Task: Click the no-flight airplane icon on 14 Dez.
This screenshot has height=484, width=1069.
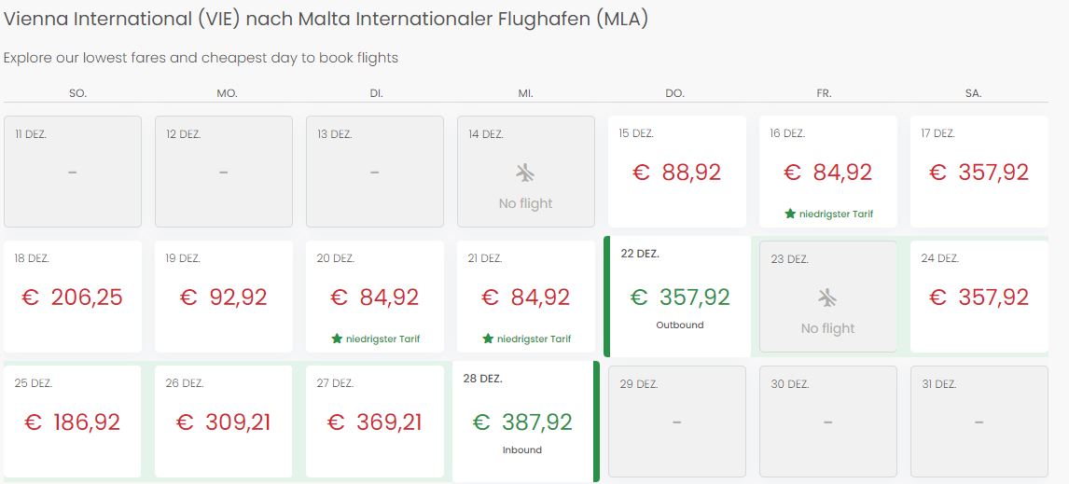Action: pyautogui.click(x=525, y=173)
